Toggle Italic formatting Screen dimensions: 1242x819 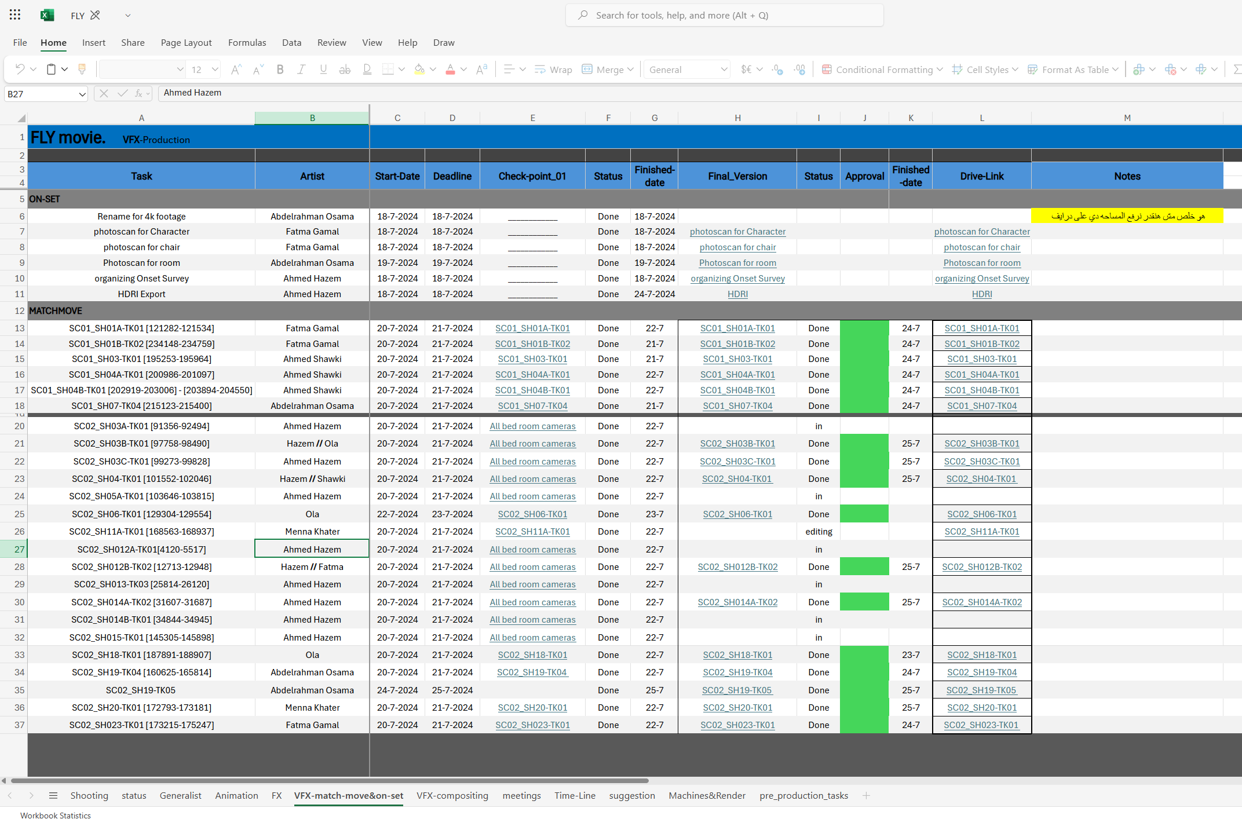pyautogui.click(x=301, y=70)
